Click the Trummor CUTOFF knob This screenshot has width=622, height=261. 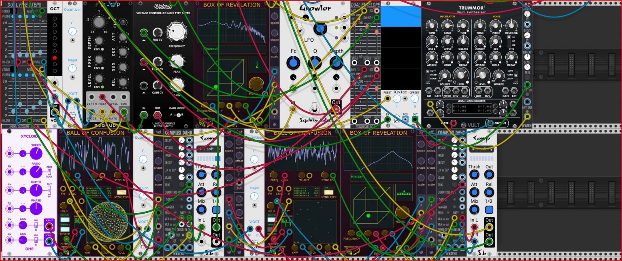pyautogui.click(x=480, y=40)
